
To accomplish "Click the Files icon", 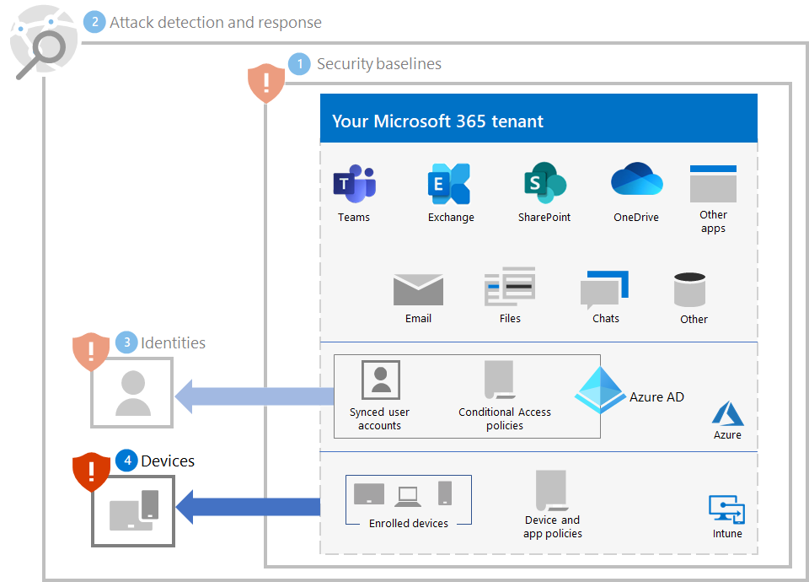I will 509,287.
